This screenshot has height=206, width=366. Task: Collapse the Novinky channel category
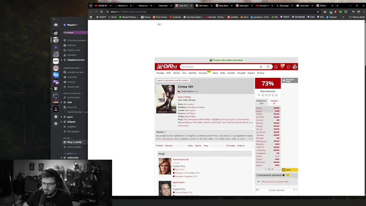(68, 138)
